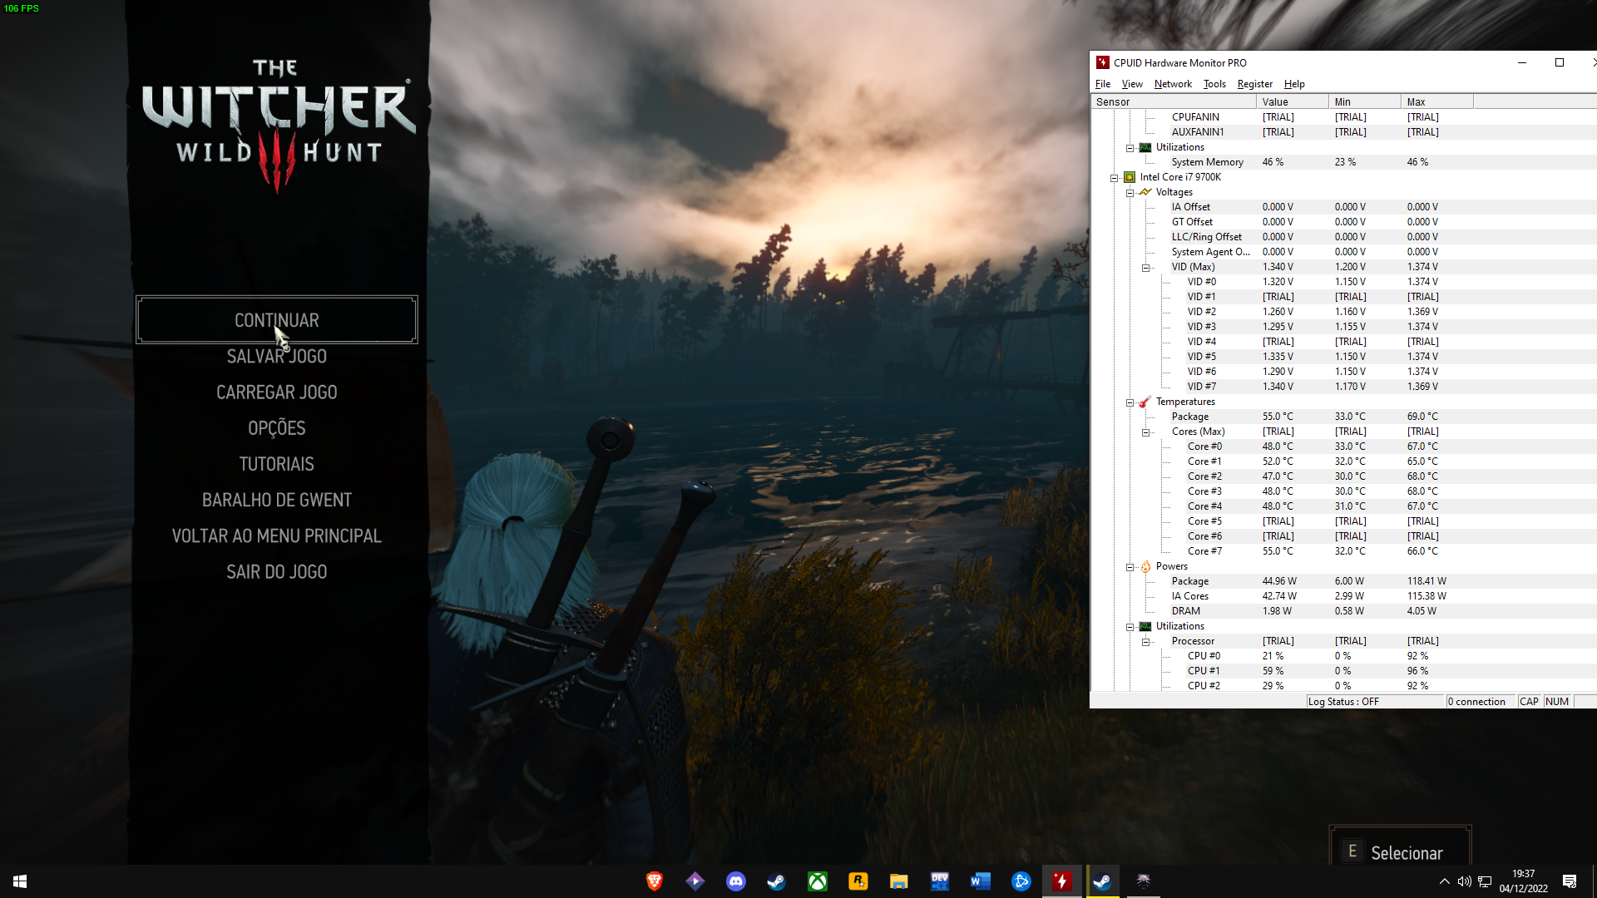Open the File menu in HWMonitor
The height and width of the screenshot is (898, 1597).
[1103, 84]
